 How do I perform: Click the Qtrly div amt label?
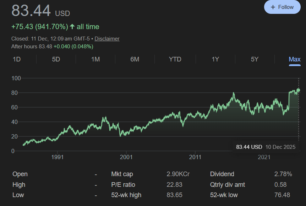[228, 185]
